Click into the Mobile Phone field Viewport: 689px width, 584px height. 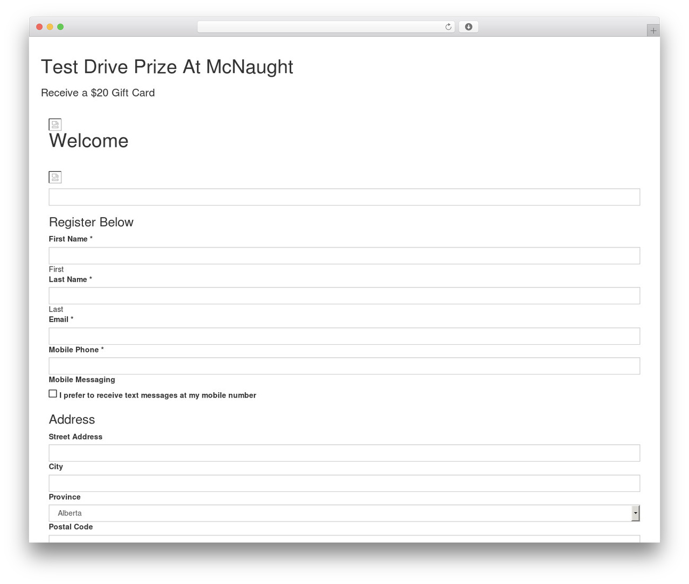click(x=344, y=366)
